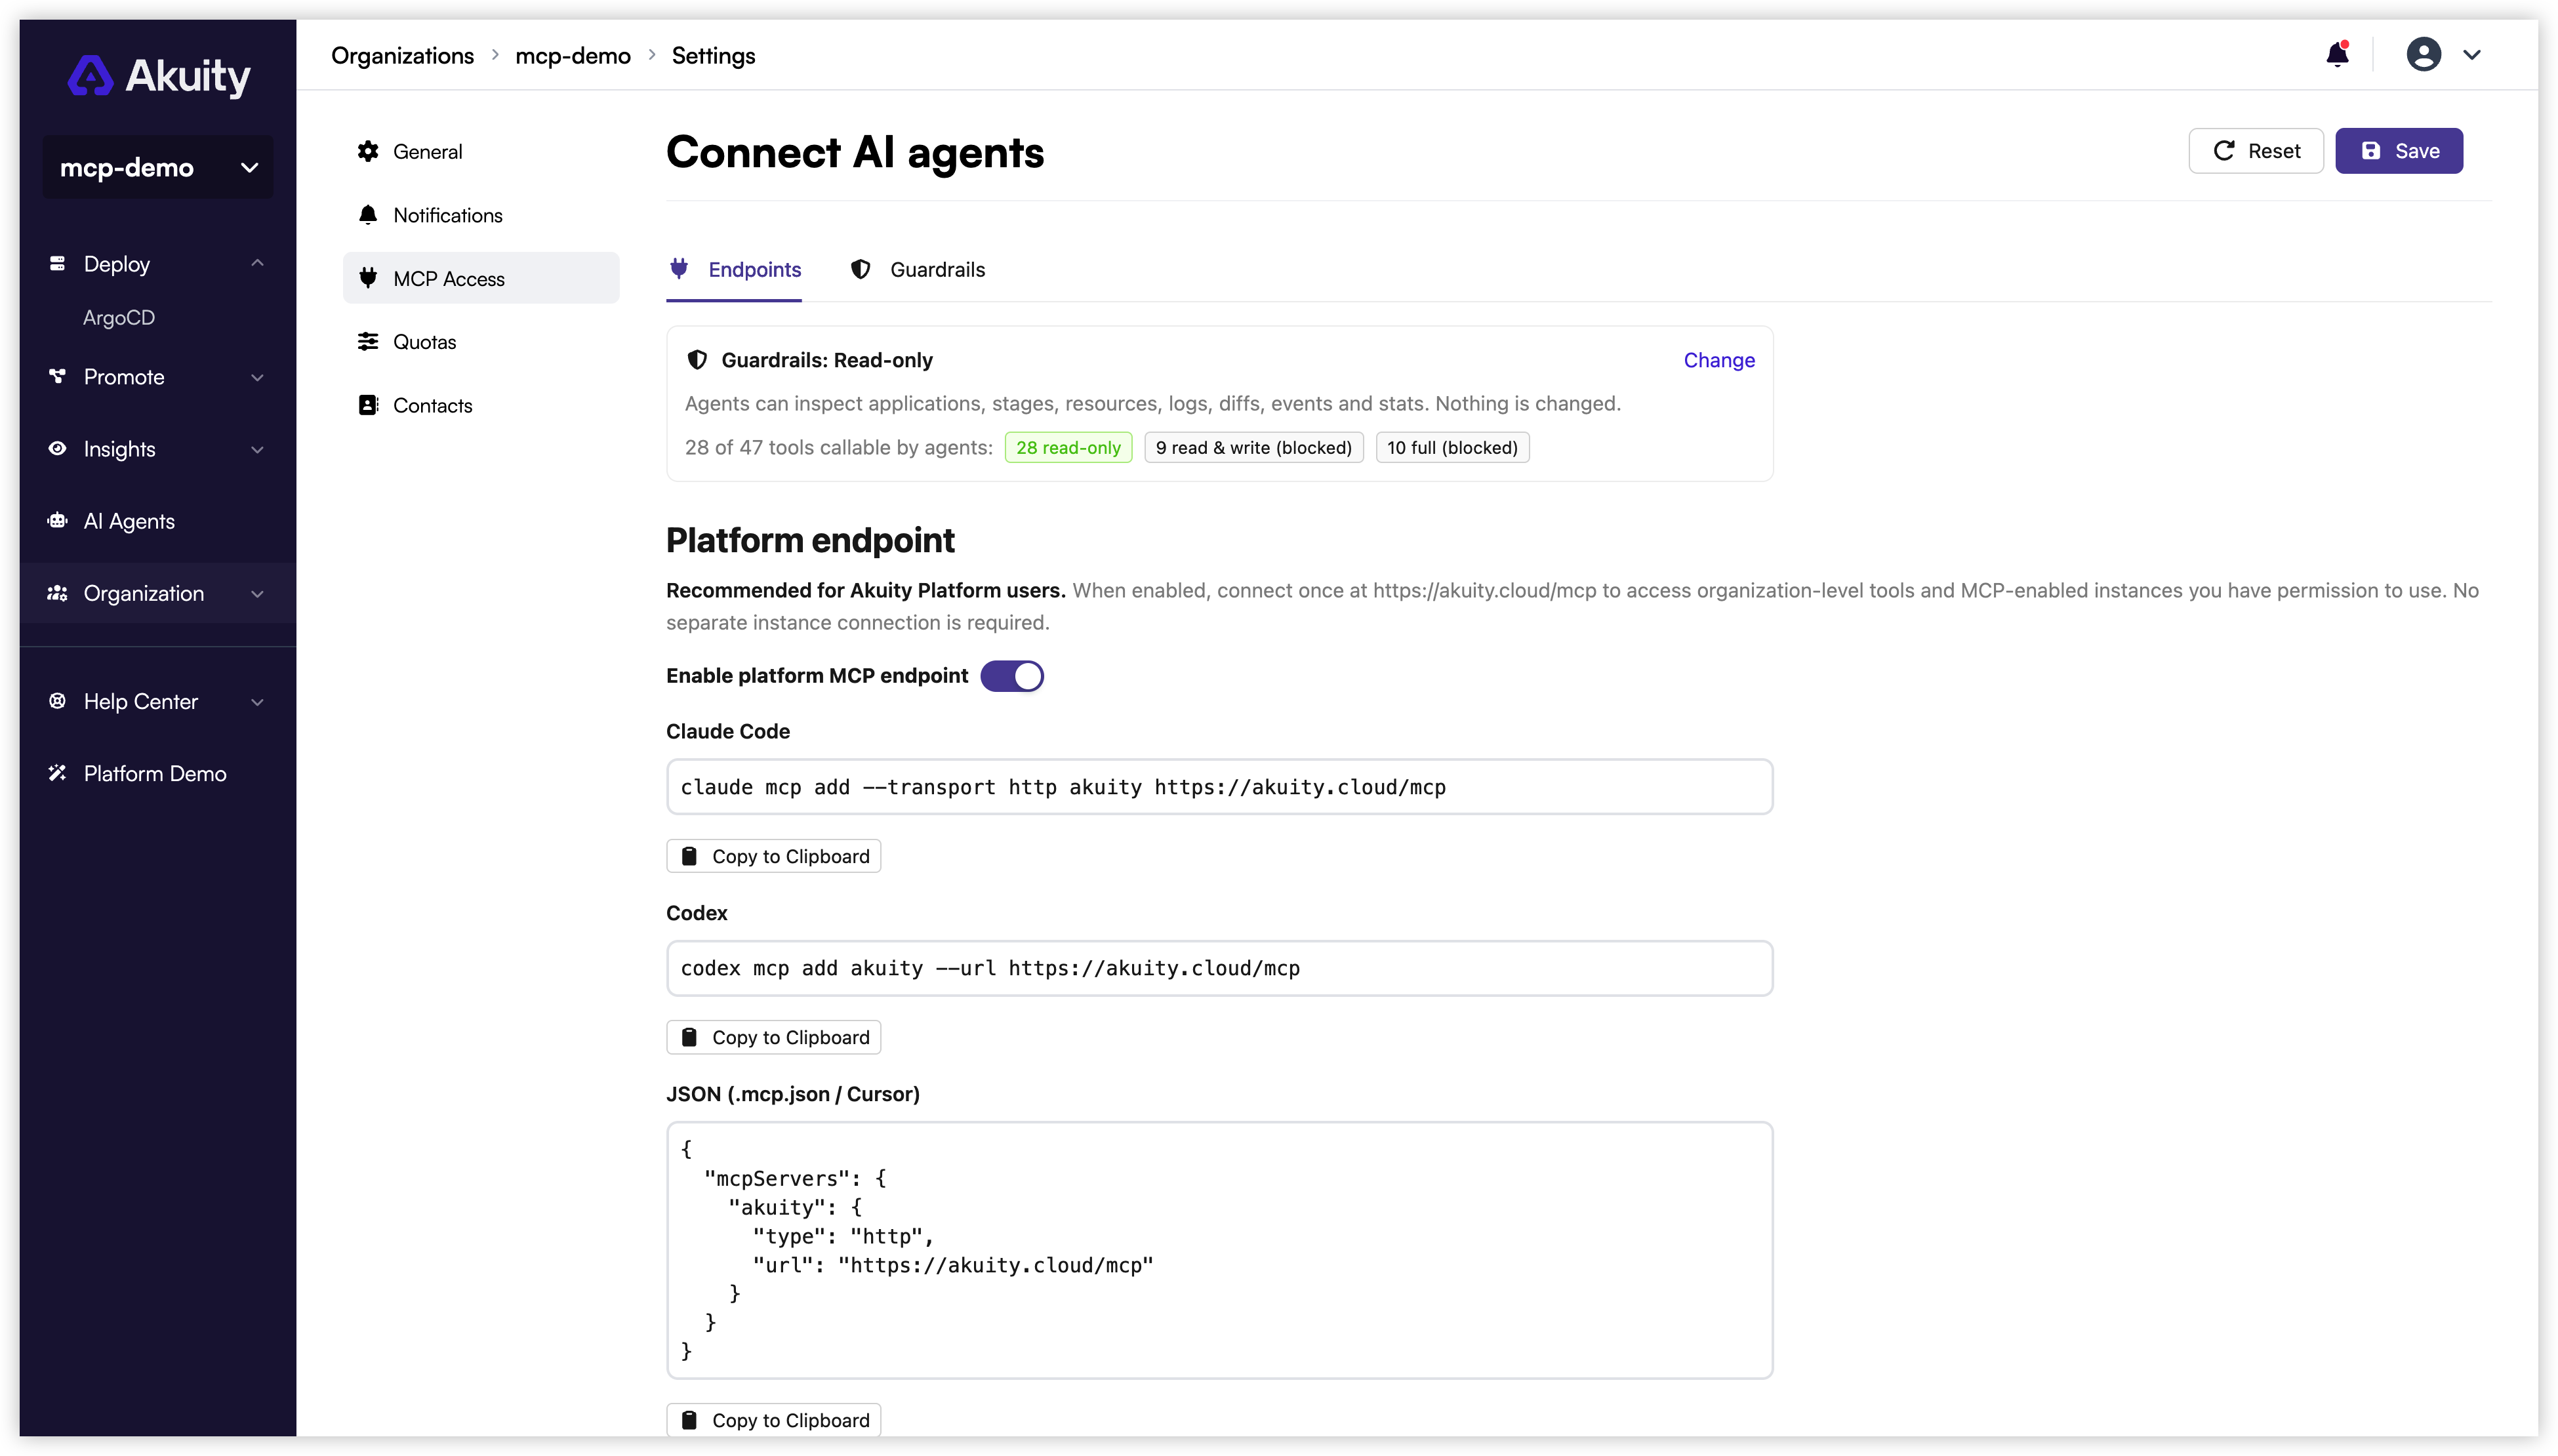This screenshot has height=1456, width=2558.
Task: Switch to the Guardrails tab
Action: coord(917,270)
